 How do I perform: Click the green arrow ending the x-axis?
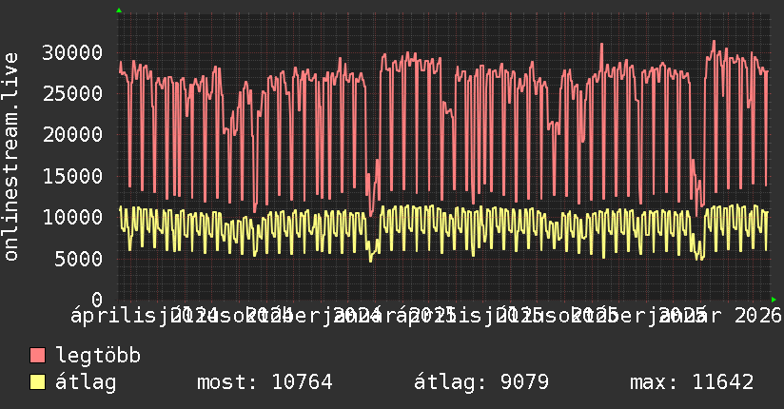pyautogui.click(x=774, y=300)
